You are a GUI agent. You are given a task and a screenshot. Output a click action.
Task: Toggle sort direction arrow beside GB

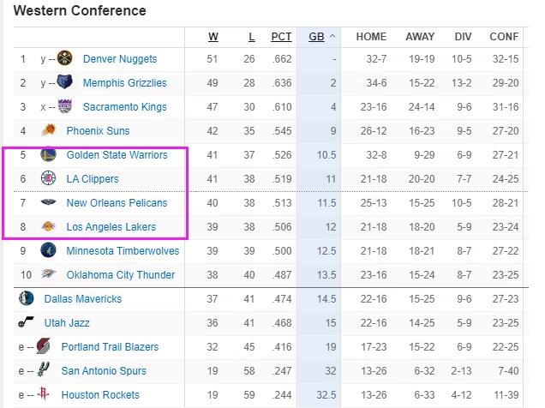(332, 37)
